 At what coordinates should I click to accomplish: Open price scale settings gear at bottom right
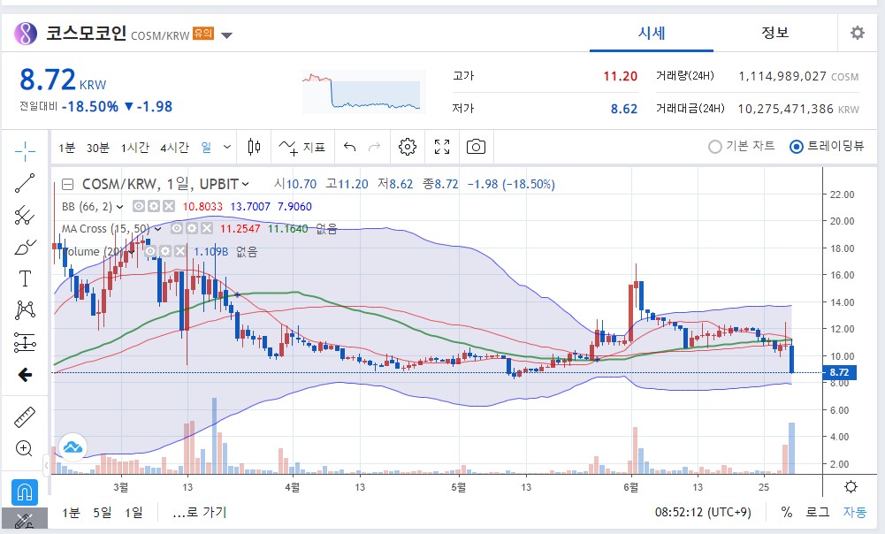[851, 487]
